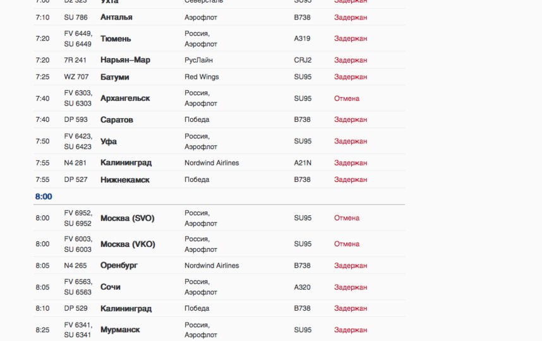
Task: Click the Батуми destination name
Action: (x=114, y=77)
